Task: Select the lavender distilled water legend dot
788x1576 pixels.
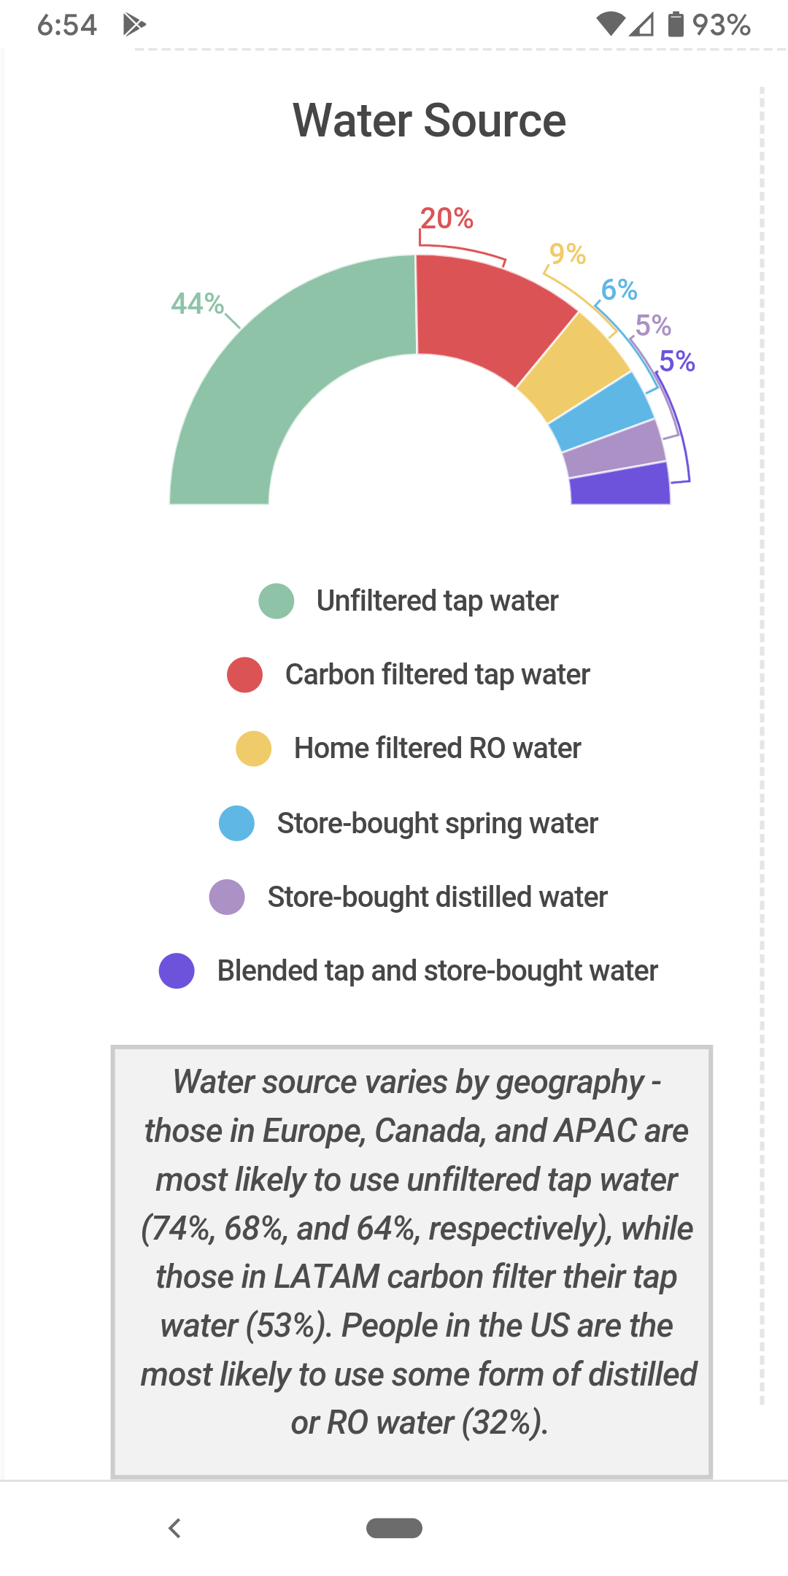Action: click(227, 897)
